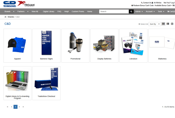The height and width of the screenshot is (118, 175).
Task: Click the home icon in breadcrumb
Action: tap(5, 17)
